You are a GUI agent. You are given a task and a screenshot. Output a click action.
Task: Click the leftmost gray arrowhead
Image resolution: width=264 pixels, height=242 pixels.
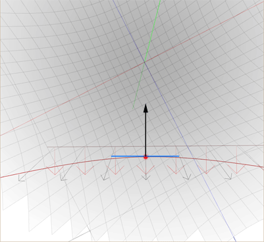pyautogui.click(x=21, y=178)
